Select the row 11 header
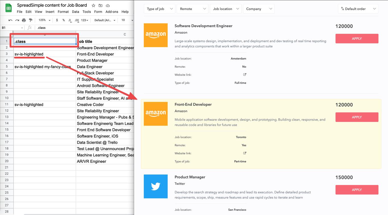This screenshot has width=388, height=215. coord(7,104)
